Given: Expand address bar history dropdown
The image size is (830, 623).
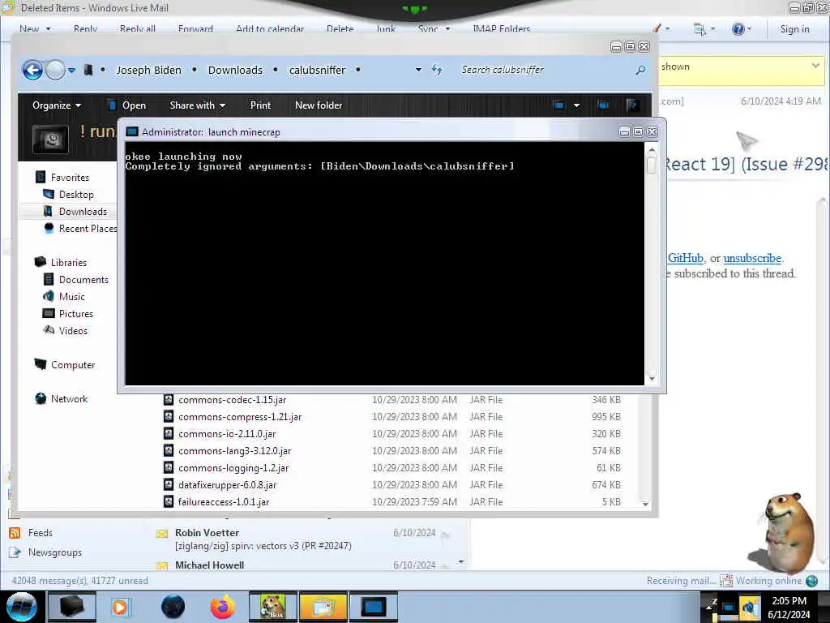Looking at the screenshot, I should (418, 70).
